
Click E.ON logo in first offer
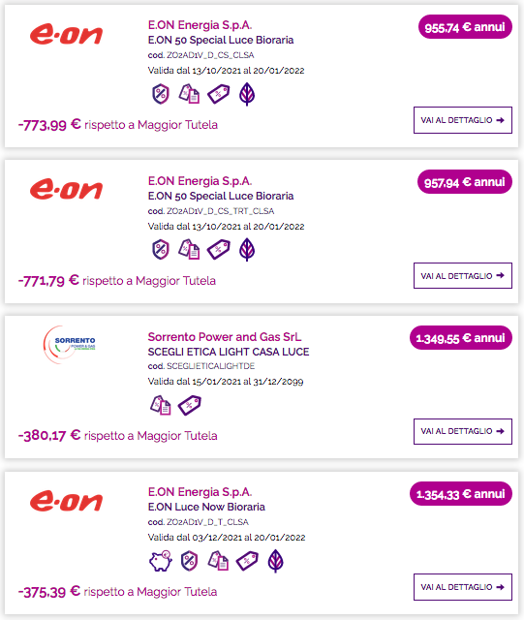pyautogui.click(x=67, y=35)
